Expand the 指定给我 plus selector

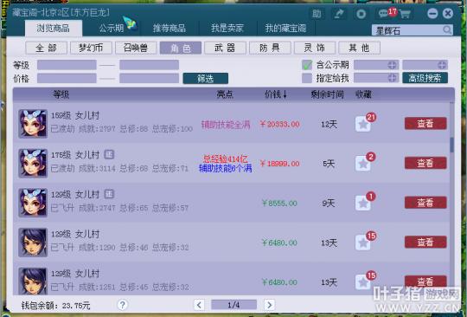392,78
